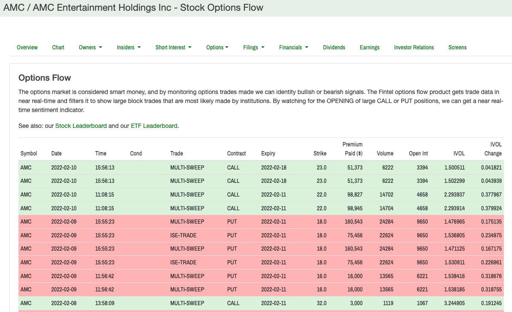
Task: Click the page title AMC Stock Options Flow
Action: (x=133, y=7)
